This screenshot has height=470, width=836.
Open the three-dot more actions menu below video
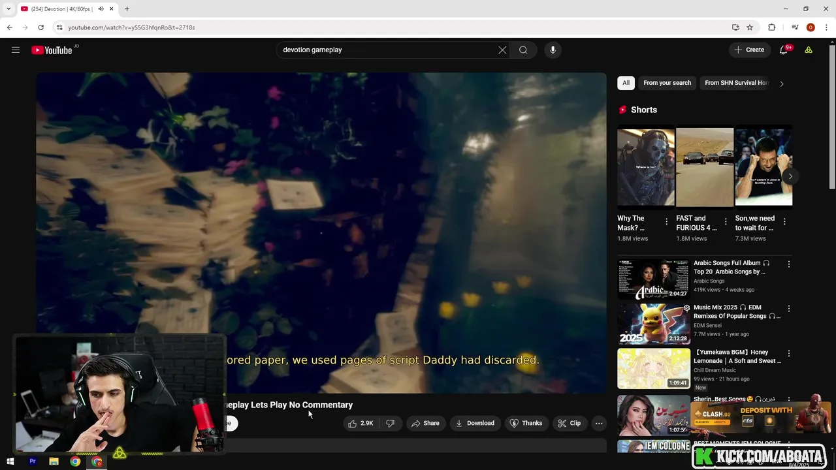click(x=599, y=423)
